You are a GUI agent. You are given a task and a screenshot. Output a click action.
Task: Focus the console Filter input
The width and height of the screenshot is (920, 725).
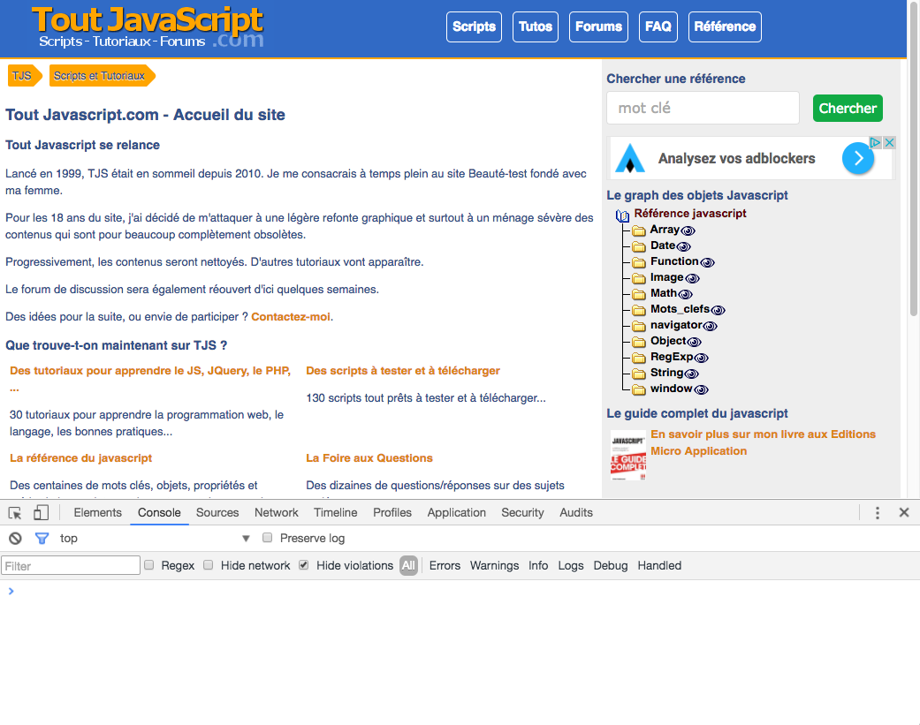(71, 565)
